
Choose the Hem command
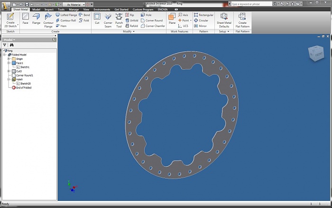(x=61, y=26)
